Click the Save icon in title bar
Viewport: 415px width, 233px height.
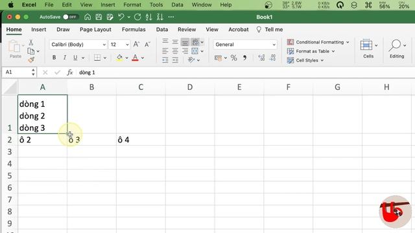click(99, 17)
